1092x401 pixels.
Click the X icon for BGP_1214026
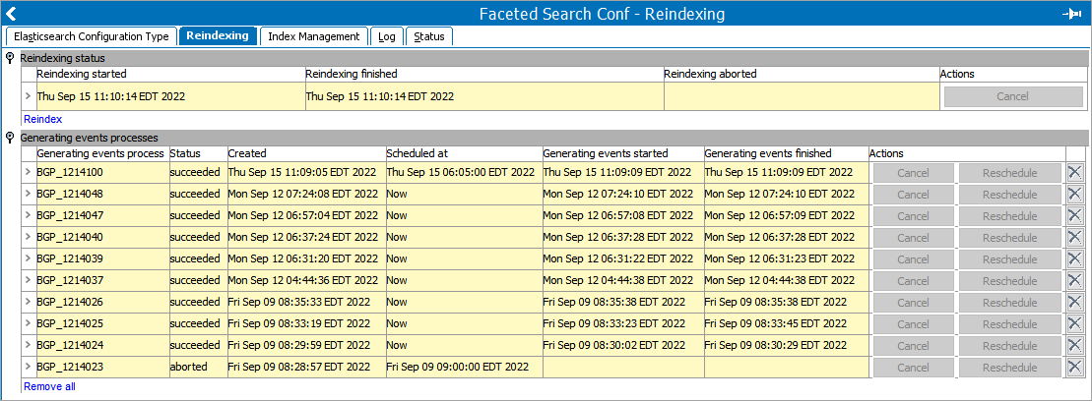1074,302
